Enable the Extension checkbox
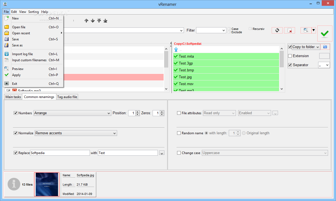336x201 pixels. coord(290,56)
